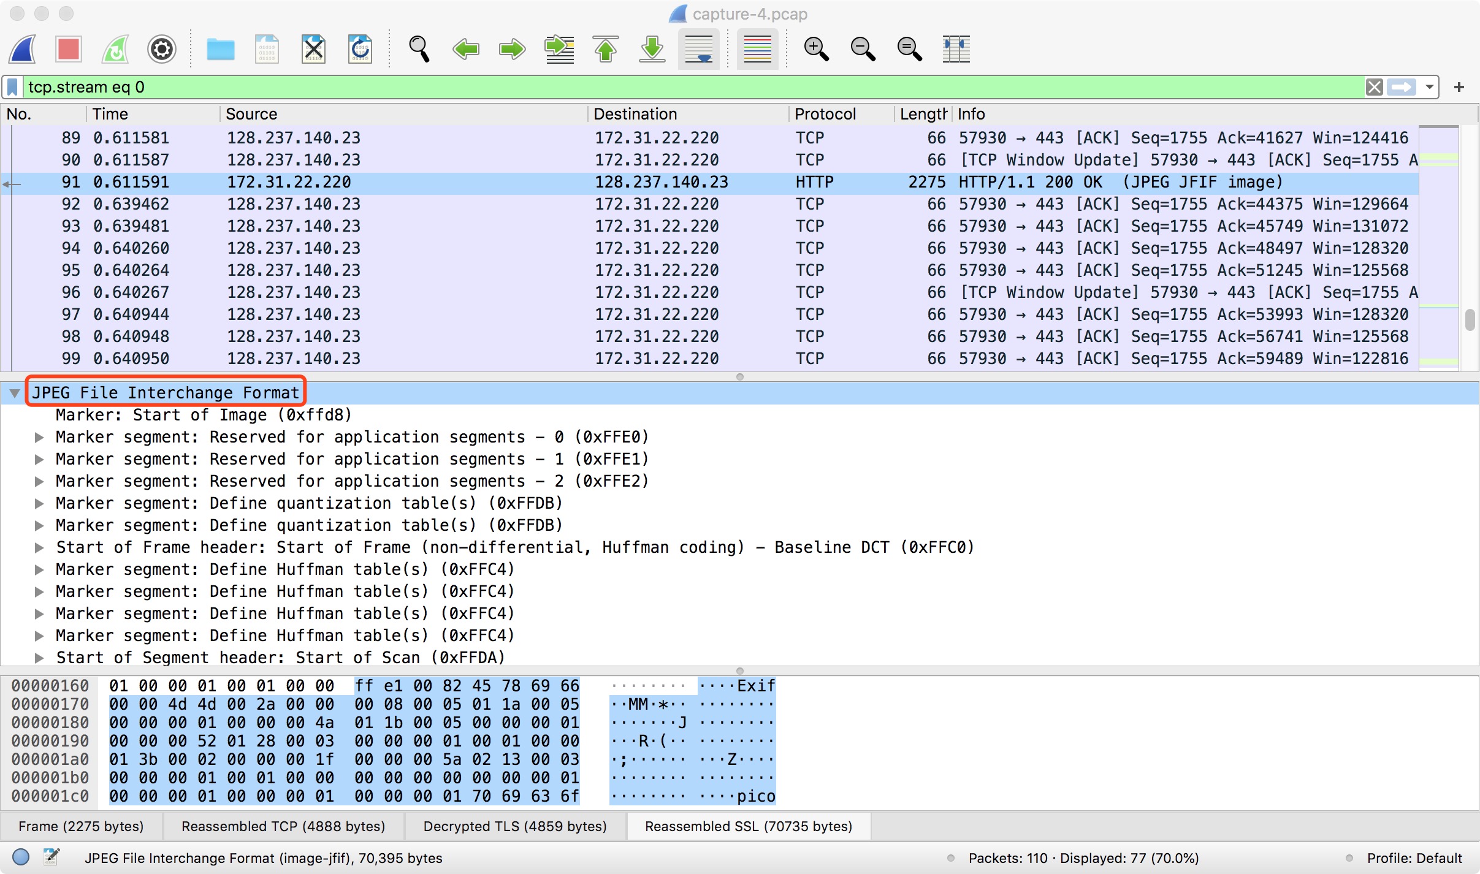The image size is (1480, 874).
Task: Open filter bookmarks icon
Action: 13,87
